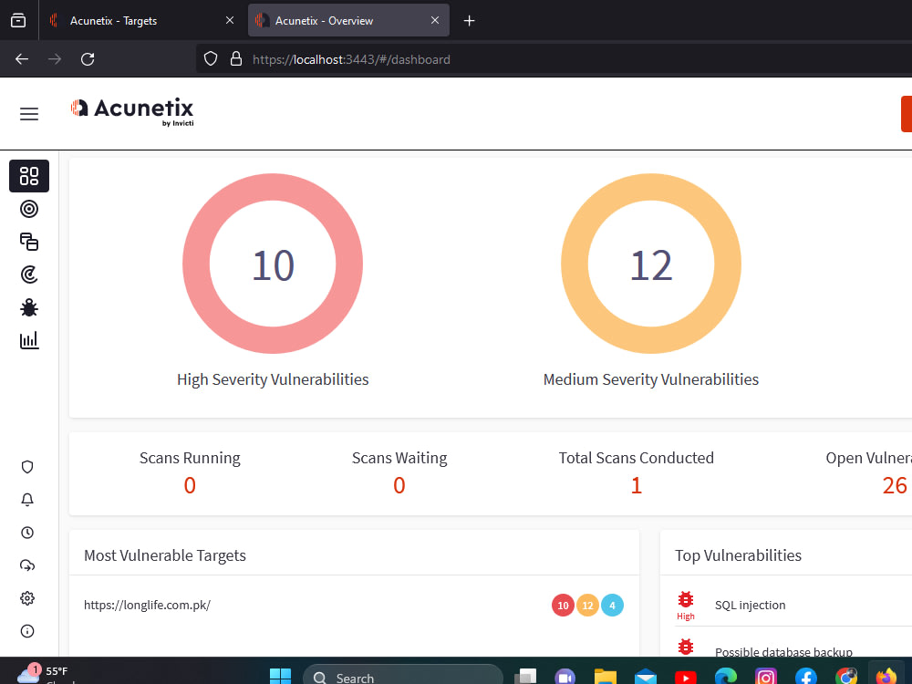View the SQL injection vulnerability entry
Image resolution: width=912 pixels, height=684 pixels.
(750, 605)
